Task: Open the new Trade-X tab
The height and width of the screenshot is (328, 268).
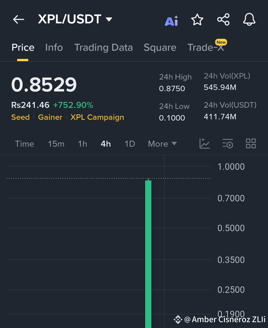Action: click(206, 47)
